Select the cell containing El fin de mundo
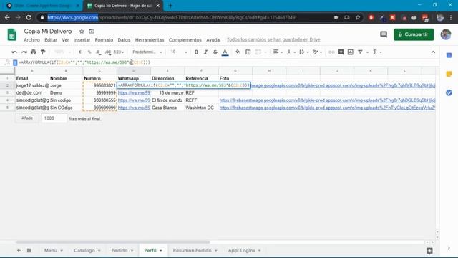 (x=167, y=100)
